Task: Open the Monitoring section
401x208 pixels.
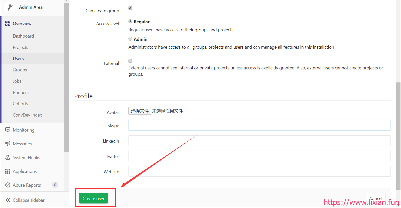Action: [24, 130]
